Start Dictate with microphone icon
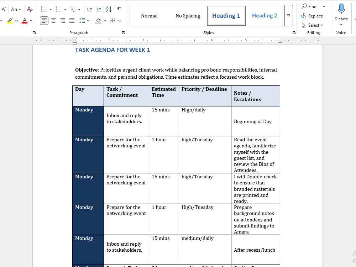 [x=341, y=9]
